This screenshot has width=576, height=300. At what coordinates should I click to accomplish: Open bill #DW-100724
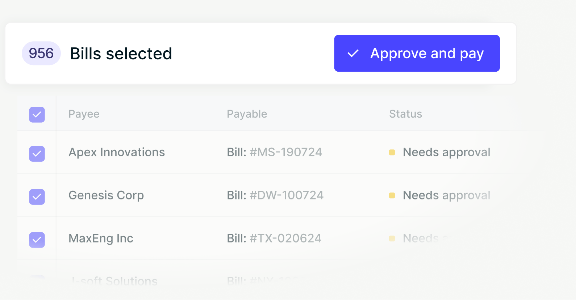click(275, 195)
